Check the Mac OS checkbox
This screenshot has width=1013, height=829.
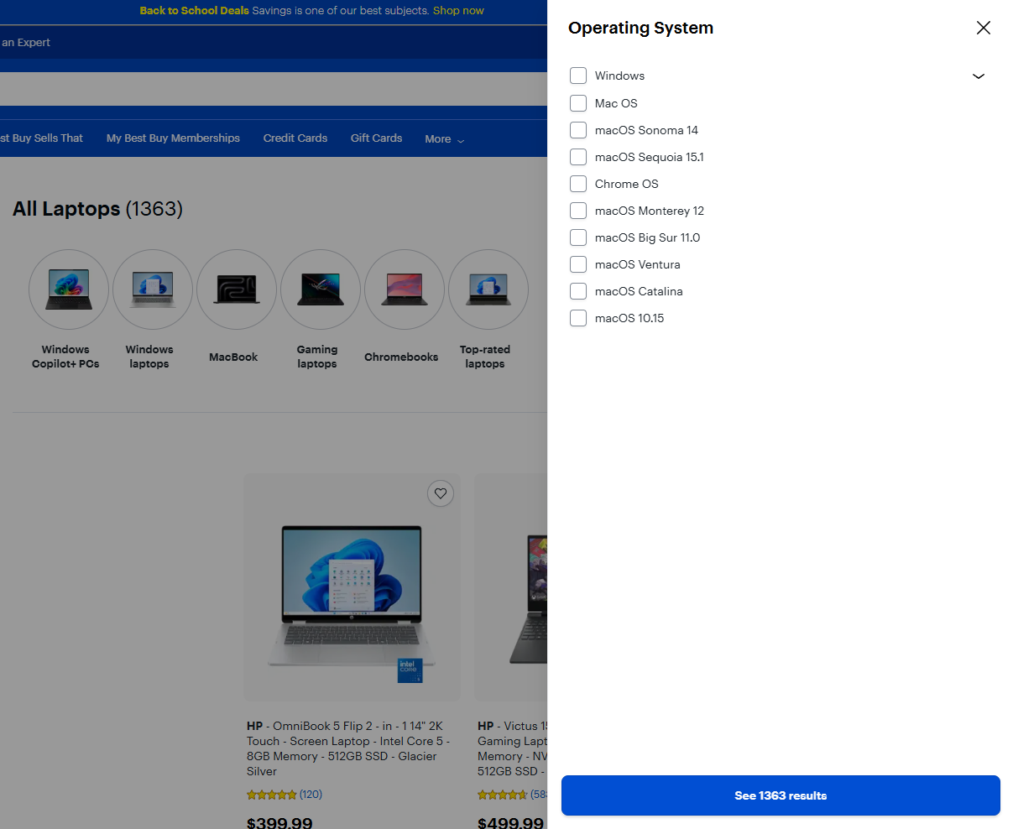578,103
